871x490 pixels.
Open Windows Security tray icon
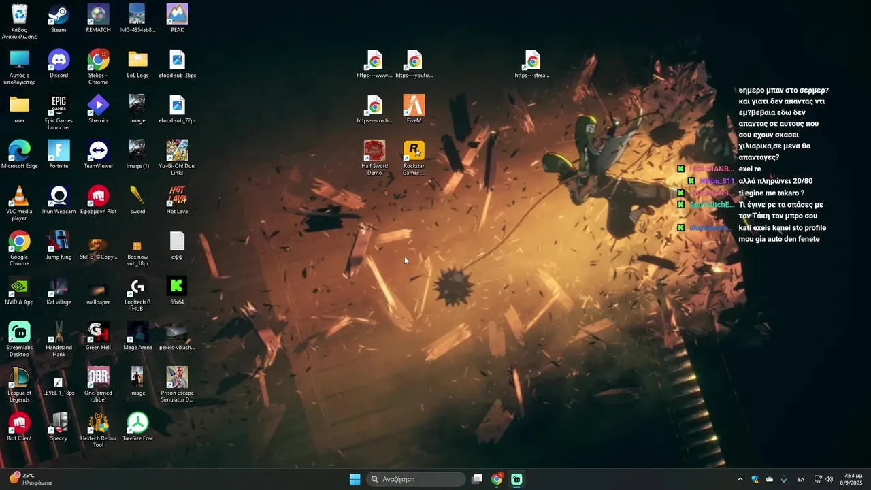pos(755,479)
